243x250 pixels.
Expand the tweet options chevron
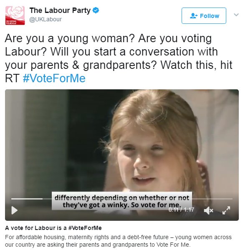point(236,15)
